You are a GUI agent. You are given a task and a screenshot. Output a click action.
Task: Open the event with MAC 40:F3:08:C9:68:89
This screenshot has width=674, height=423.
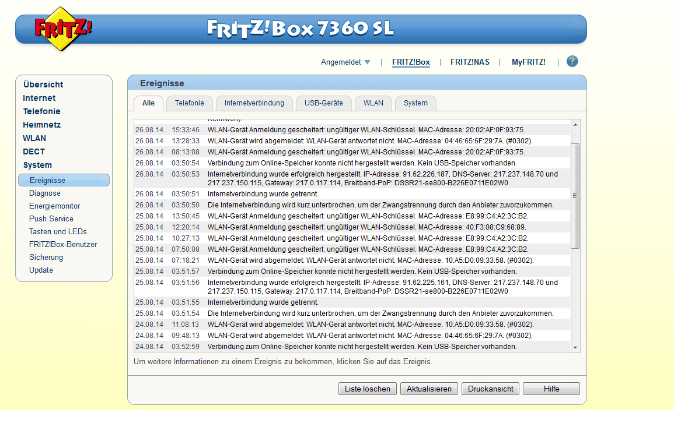click(352, 227)
